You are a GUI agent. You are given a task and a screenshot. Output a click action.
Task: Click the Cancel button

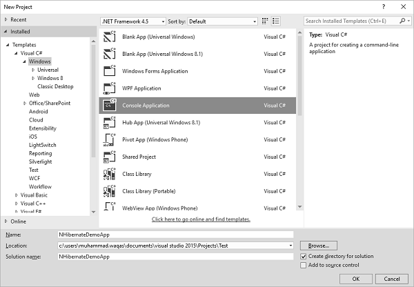[x=392, y=279]
